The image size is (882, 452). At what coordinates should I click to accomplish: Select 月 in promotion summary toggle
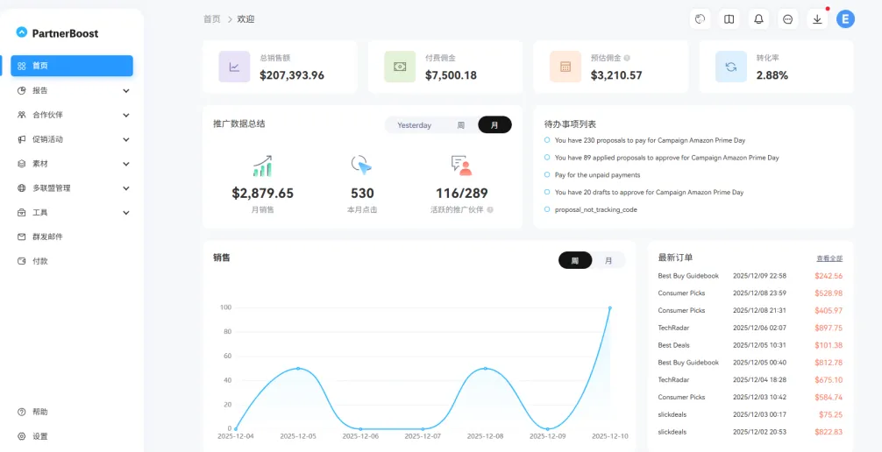coord(494,124)
